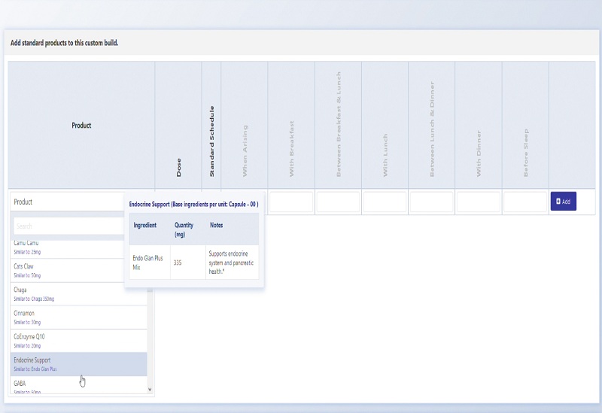The height and width of the screenshot is (413, 602).
Task: Click the product Search field
Action: click(x=69, y=226)
